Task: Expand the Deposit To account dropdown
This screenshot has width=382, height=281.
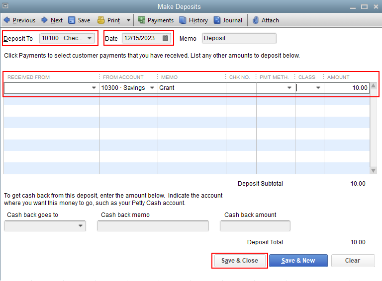Action: [x=90, y=38]
